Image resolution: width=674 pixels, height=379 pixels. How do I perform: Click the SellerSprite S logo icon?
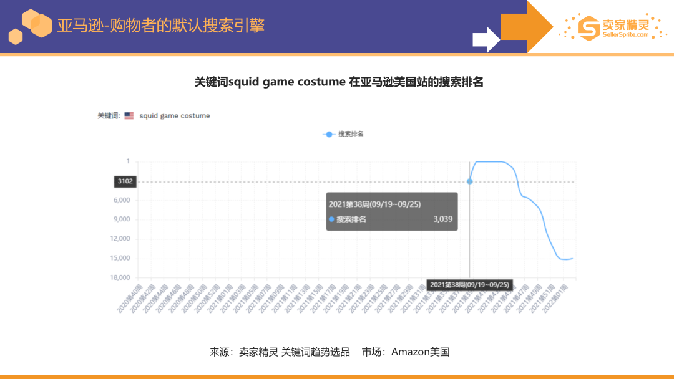(588, 27)
